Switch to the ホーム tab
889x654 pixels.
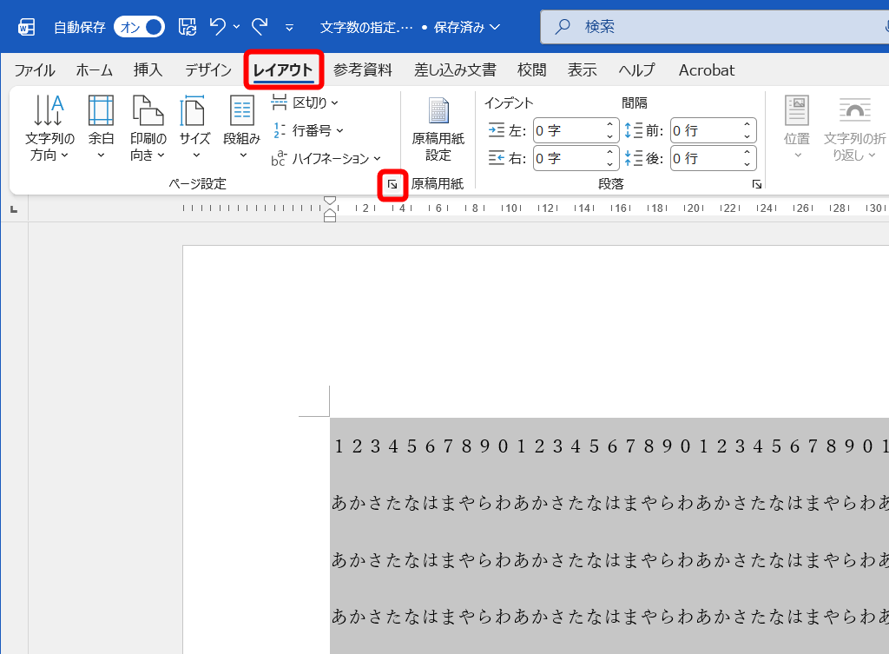point(94,70)
